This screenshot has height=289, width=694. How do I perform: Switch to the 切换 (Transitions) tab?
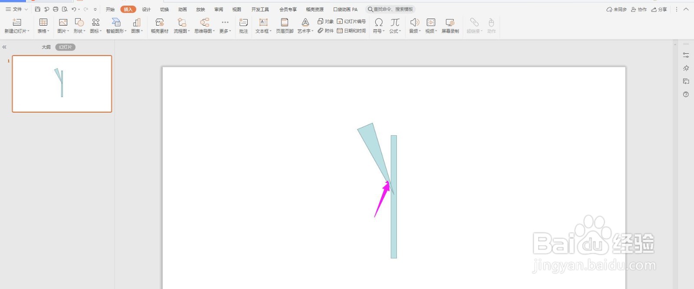click(x=164, y=9)
